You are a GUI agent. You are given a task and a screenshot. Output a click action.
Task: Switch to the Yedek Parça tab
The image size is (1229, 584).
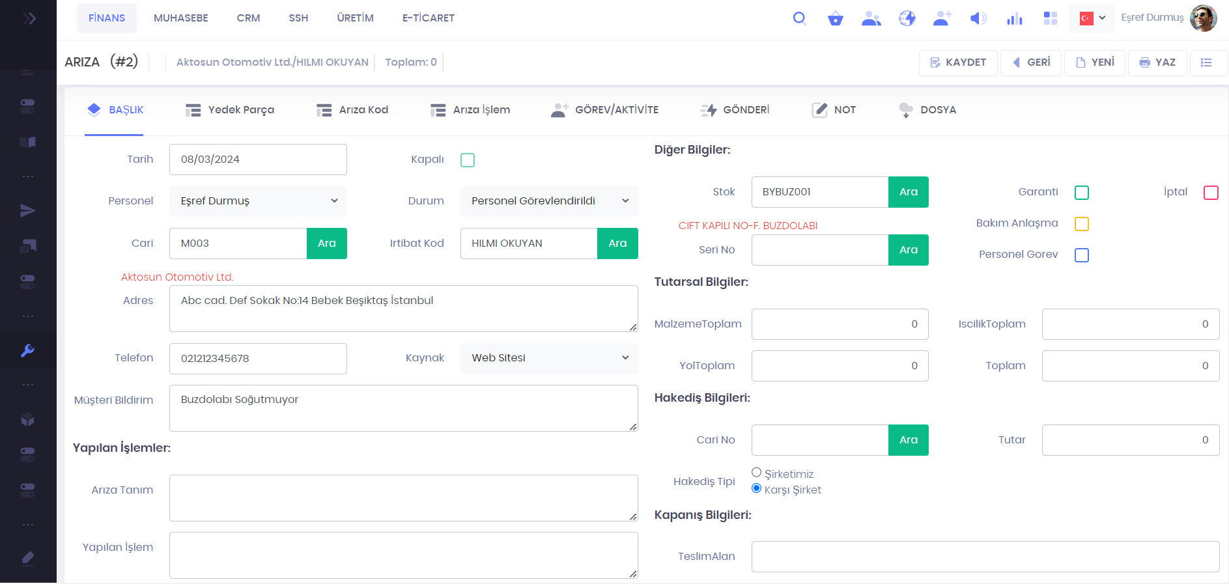tap(230, 110)
